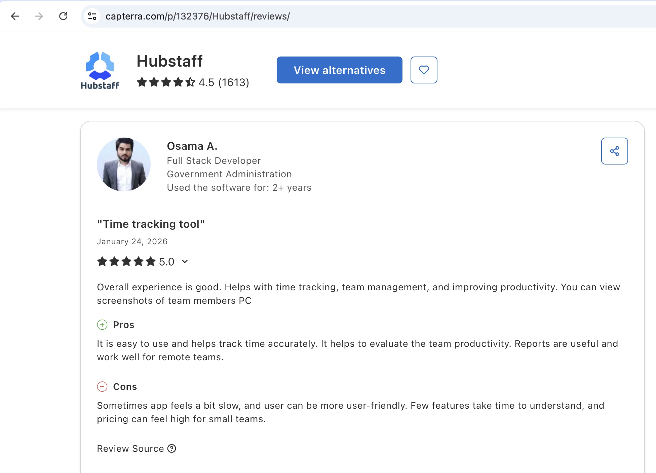Click Government Administration industry text
The width and height of the screenshot is (656, 473).
[x=229, y=174]
